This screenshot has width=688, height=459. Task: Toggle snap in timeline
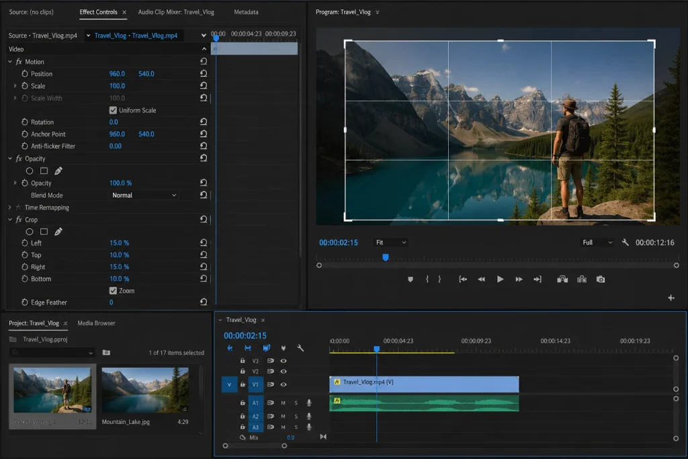pos(248,348)
